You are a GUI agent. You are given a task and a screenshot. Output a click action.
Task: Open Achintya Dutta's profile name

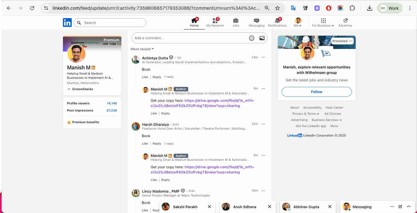click(155, 58)
